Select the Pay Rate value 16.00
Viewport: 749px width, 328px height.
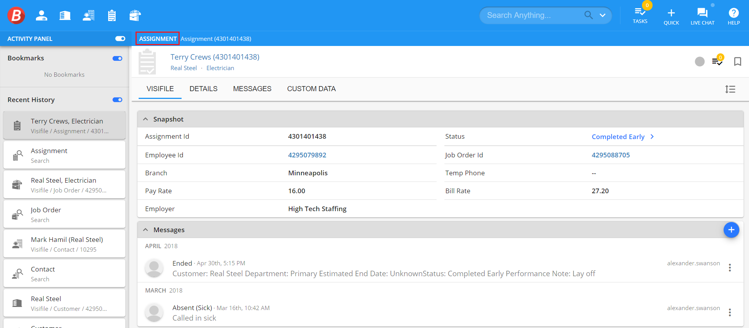pos(297,191)
